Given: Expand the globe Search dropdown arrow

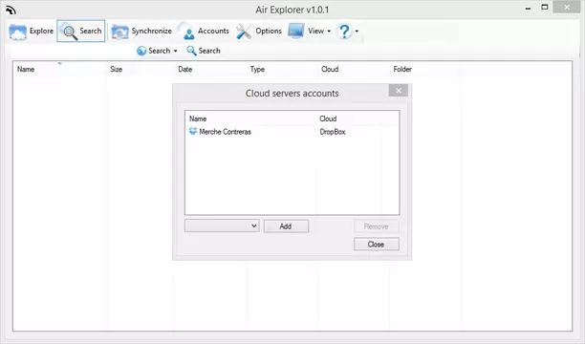Looking at the screenshot, I should 175,51.
